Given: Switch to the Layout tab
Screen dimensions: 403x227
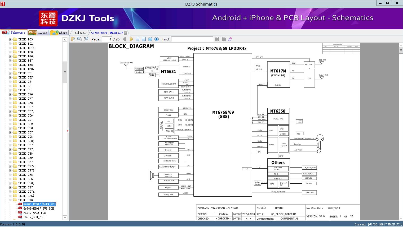Looking at the screenshot, I should point(38,33).
